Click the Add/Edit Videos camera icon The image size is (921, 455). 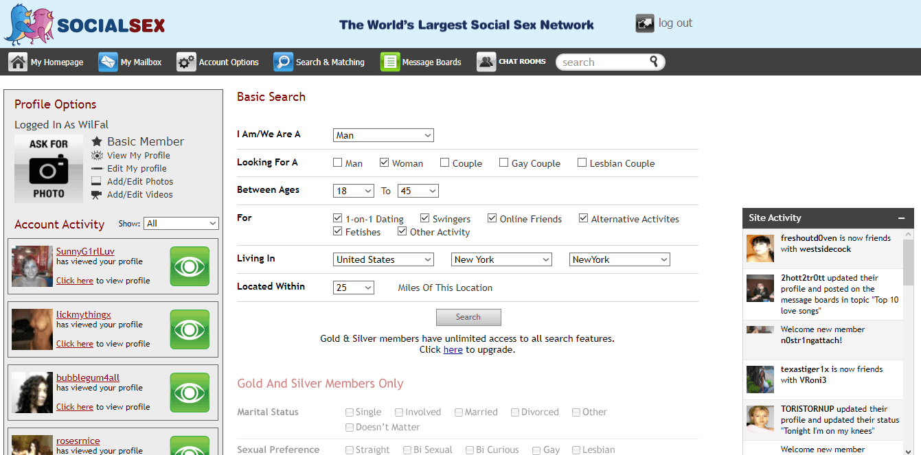point(97,194)
